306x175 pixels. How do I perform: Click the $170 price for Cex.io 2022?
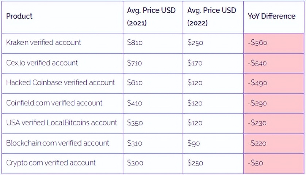(x=195, y=63)
